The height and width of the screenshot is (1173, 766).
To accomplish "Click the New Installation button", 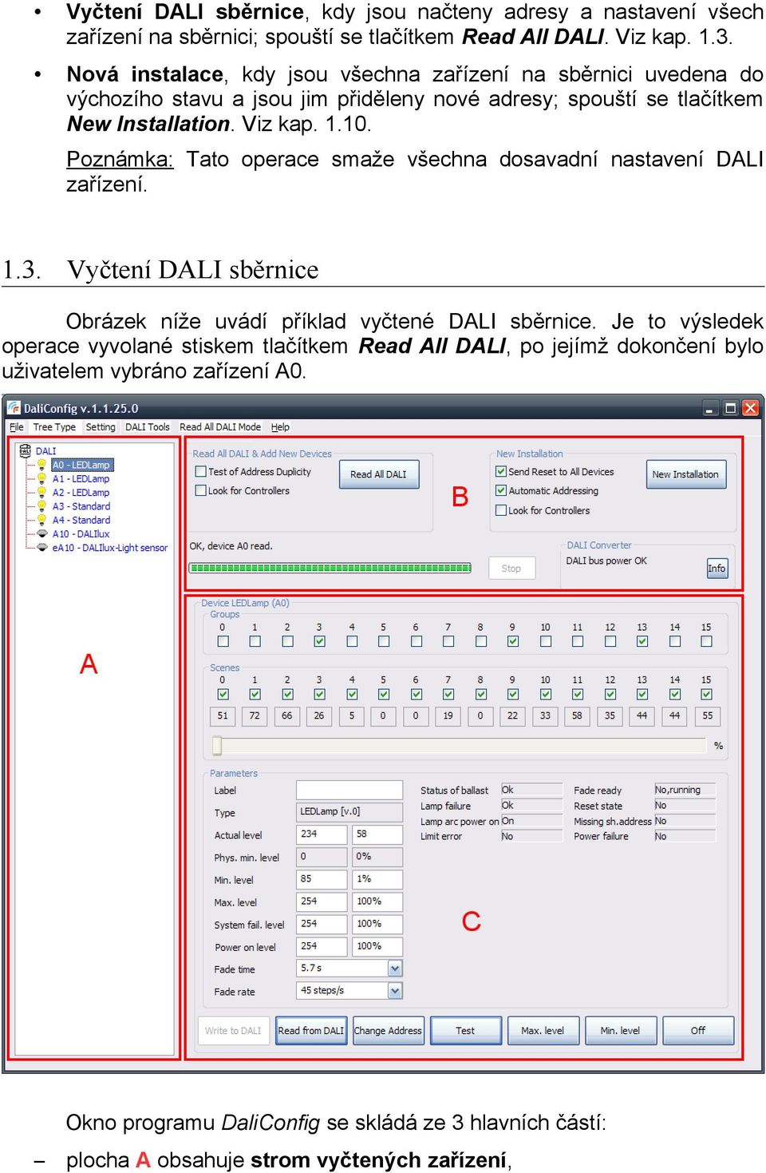I will 685,474.
